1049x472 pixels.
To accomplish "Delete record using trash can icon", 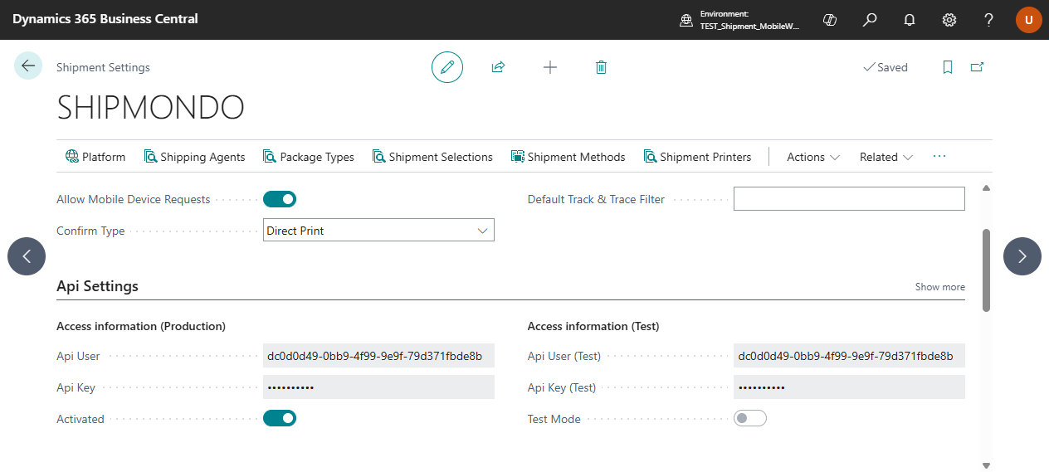I will (602, 67).
